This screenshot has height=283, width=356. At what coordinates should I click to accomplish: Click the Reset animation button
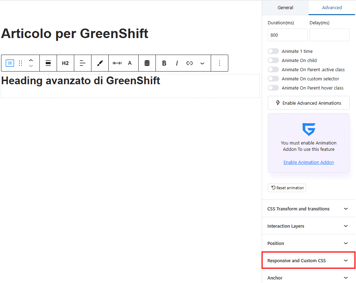click(x=287, y=188)
